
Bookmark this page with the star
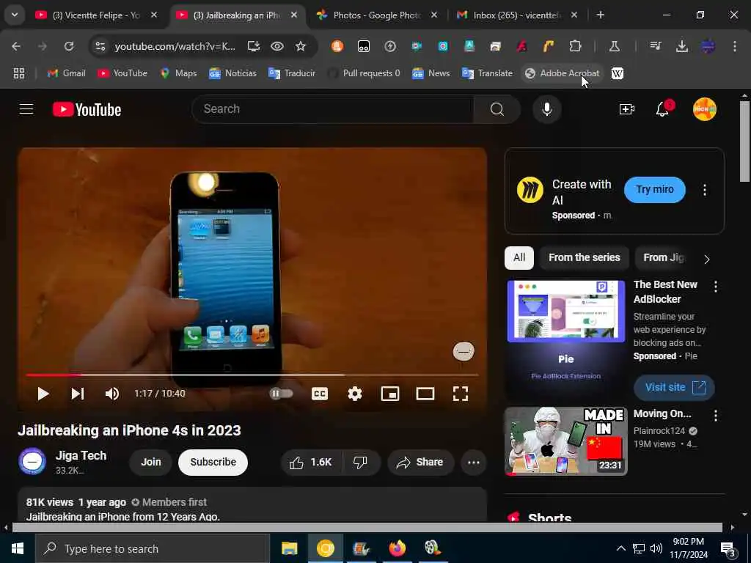[x=300, y=46]
